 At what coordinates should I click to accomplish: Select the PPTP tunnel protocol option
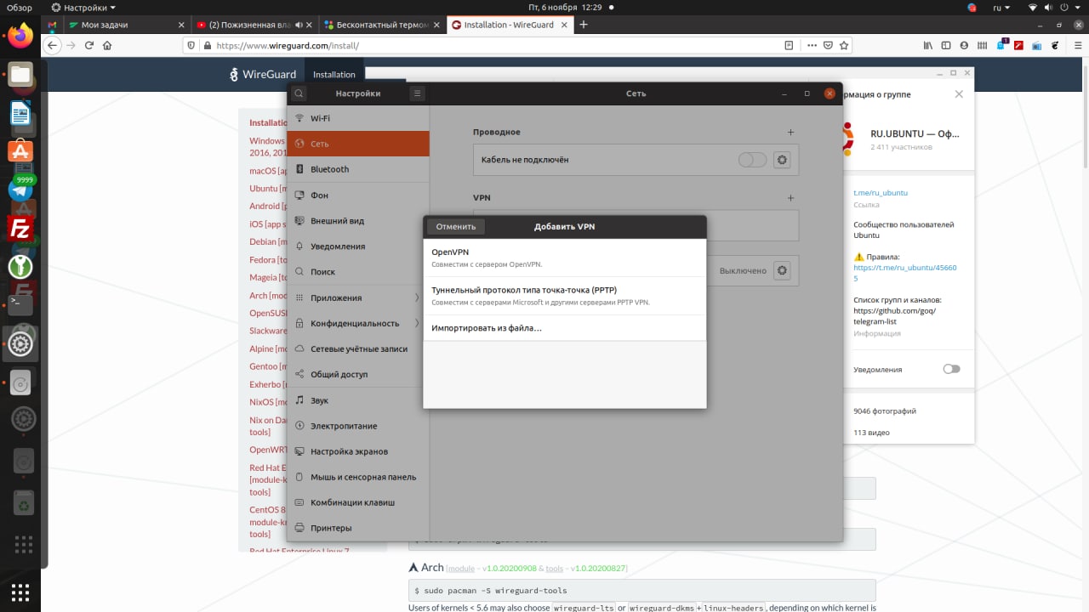point(565,296)
